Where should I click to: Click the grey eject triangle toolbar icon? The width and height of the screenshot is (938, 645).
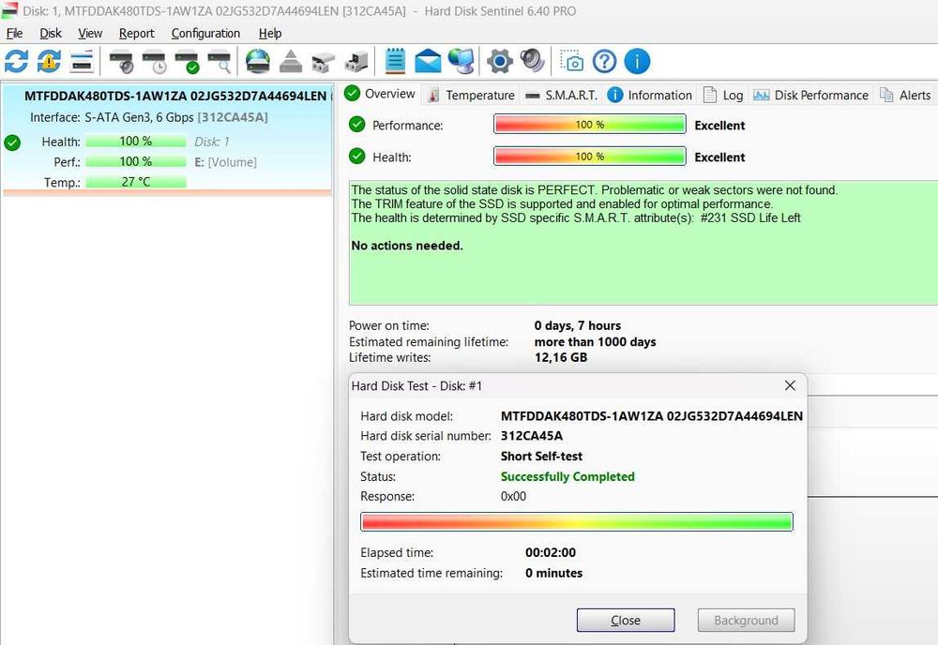point(291,61)
